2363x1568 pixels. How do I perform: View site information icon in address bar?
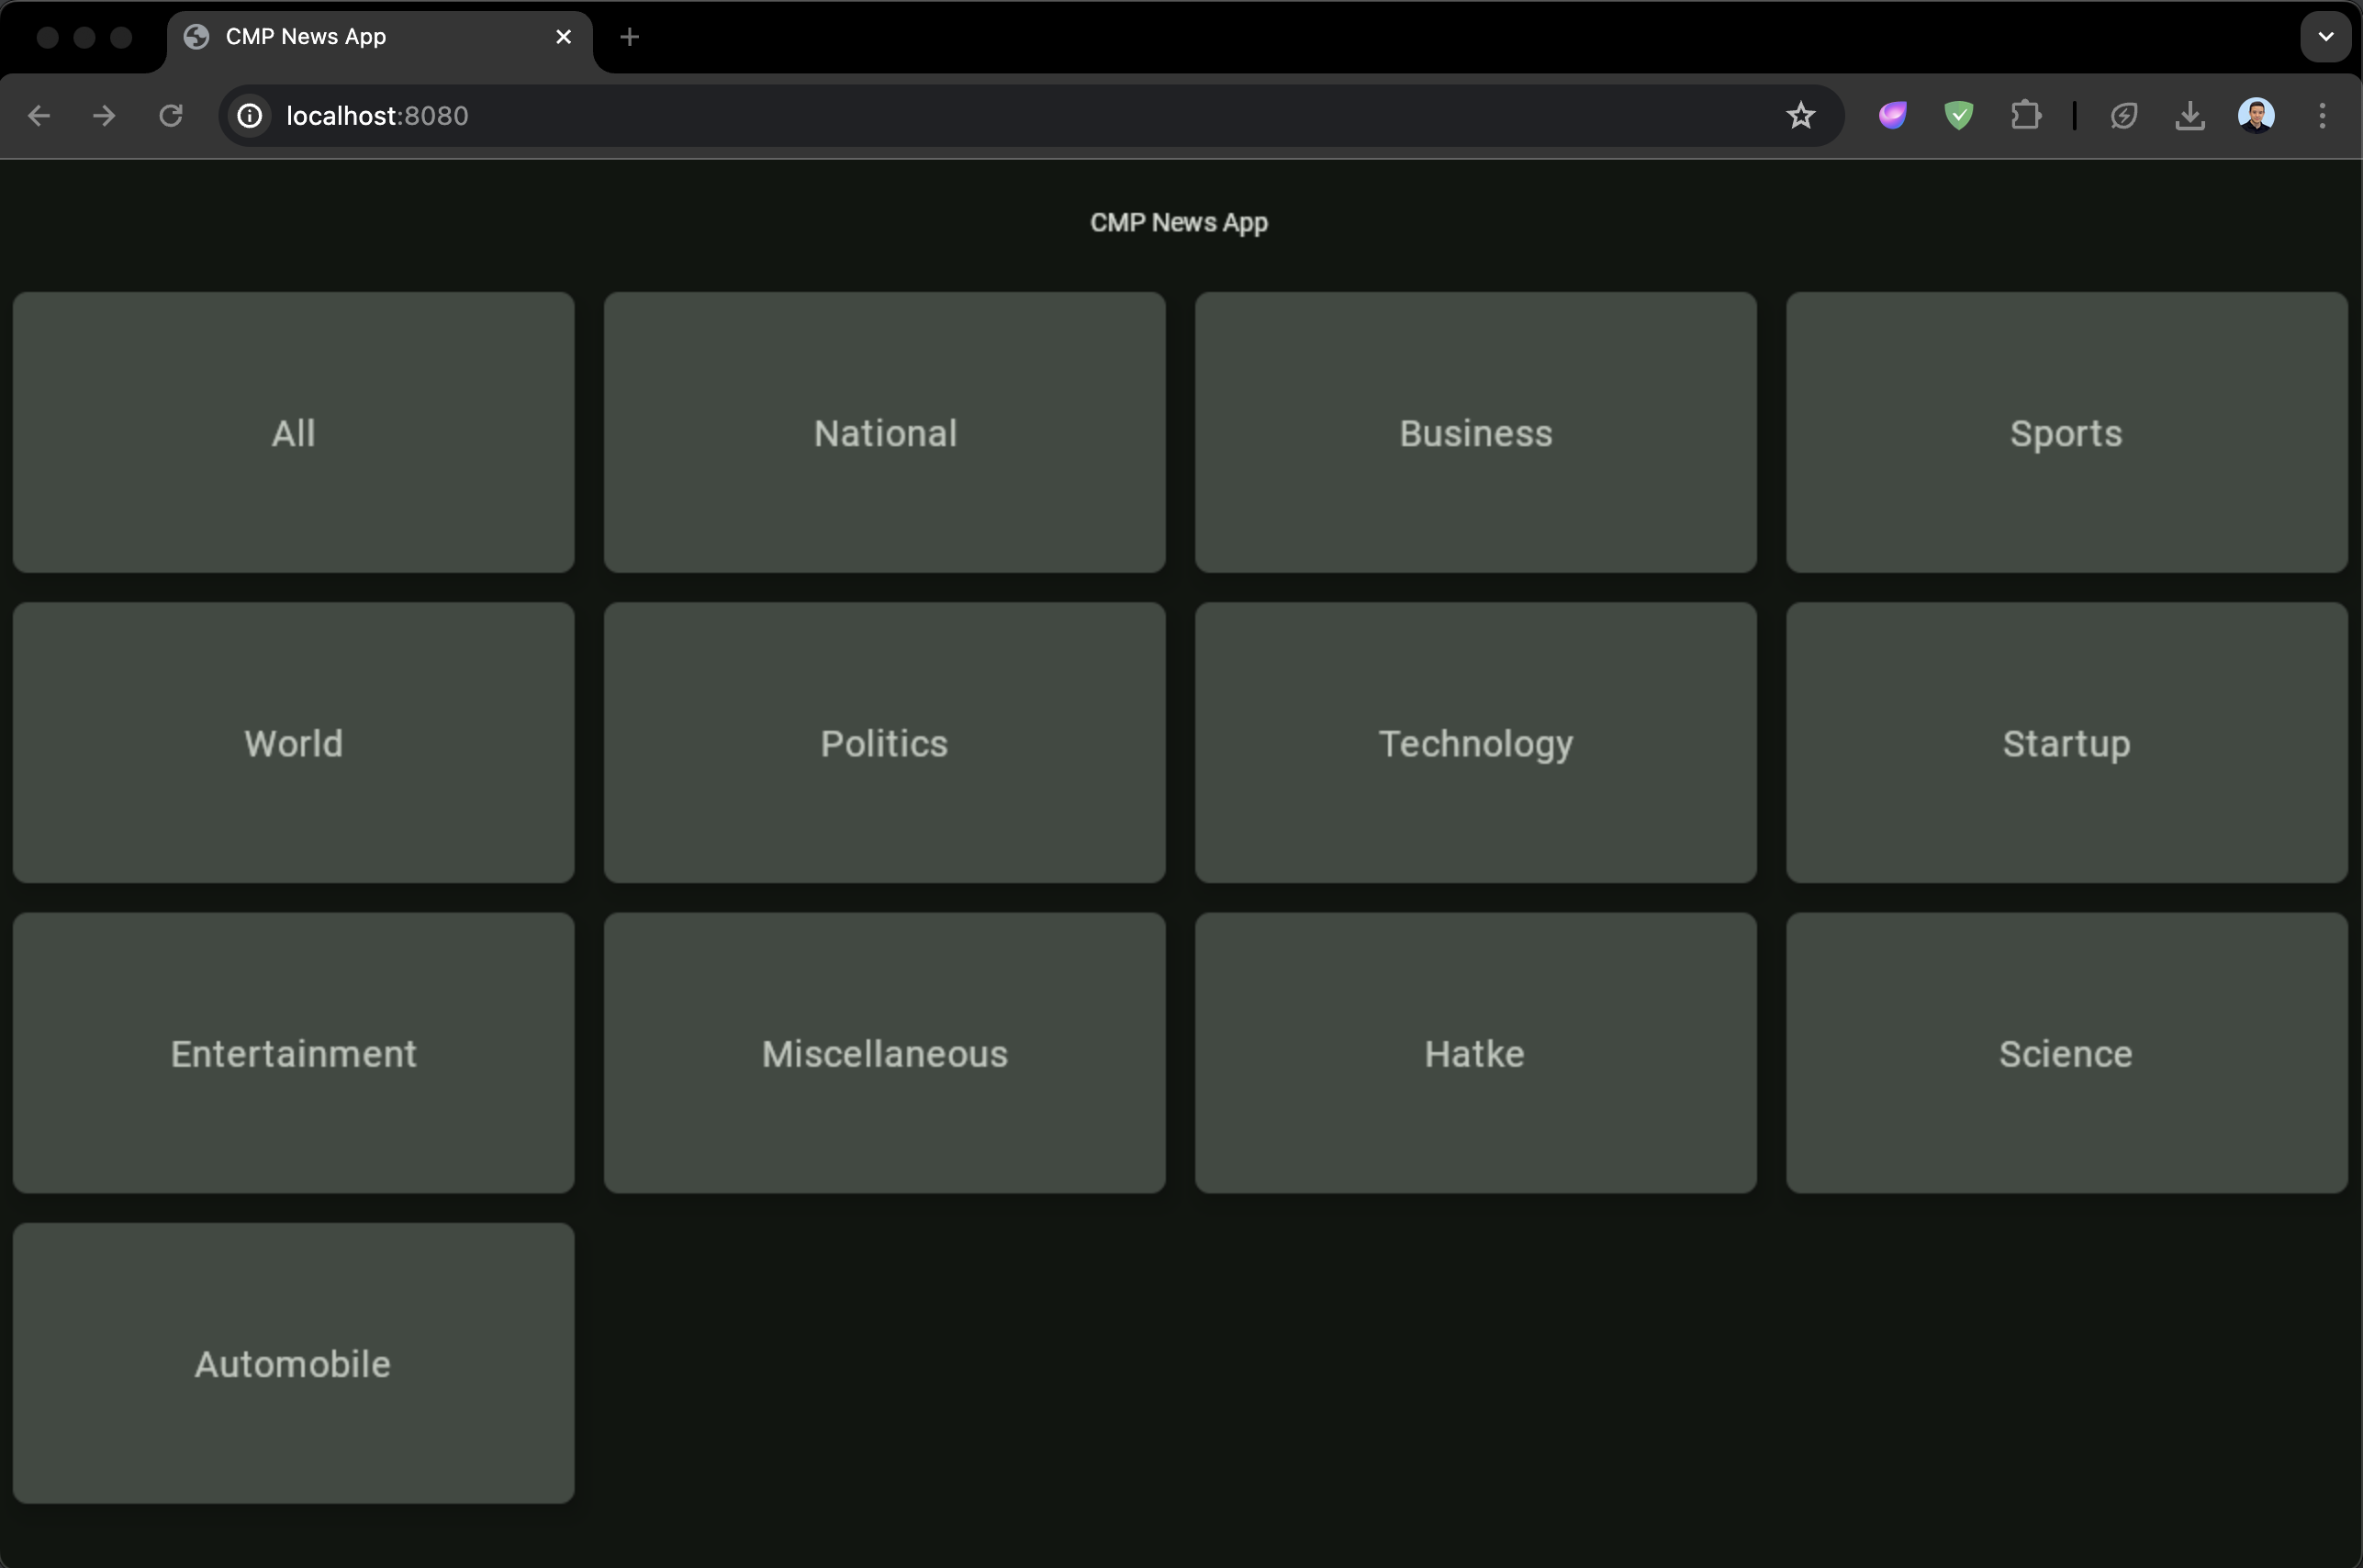pos(250,116)
